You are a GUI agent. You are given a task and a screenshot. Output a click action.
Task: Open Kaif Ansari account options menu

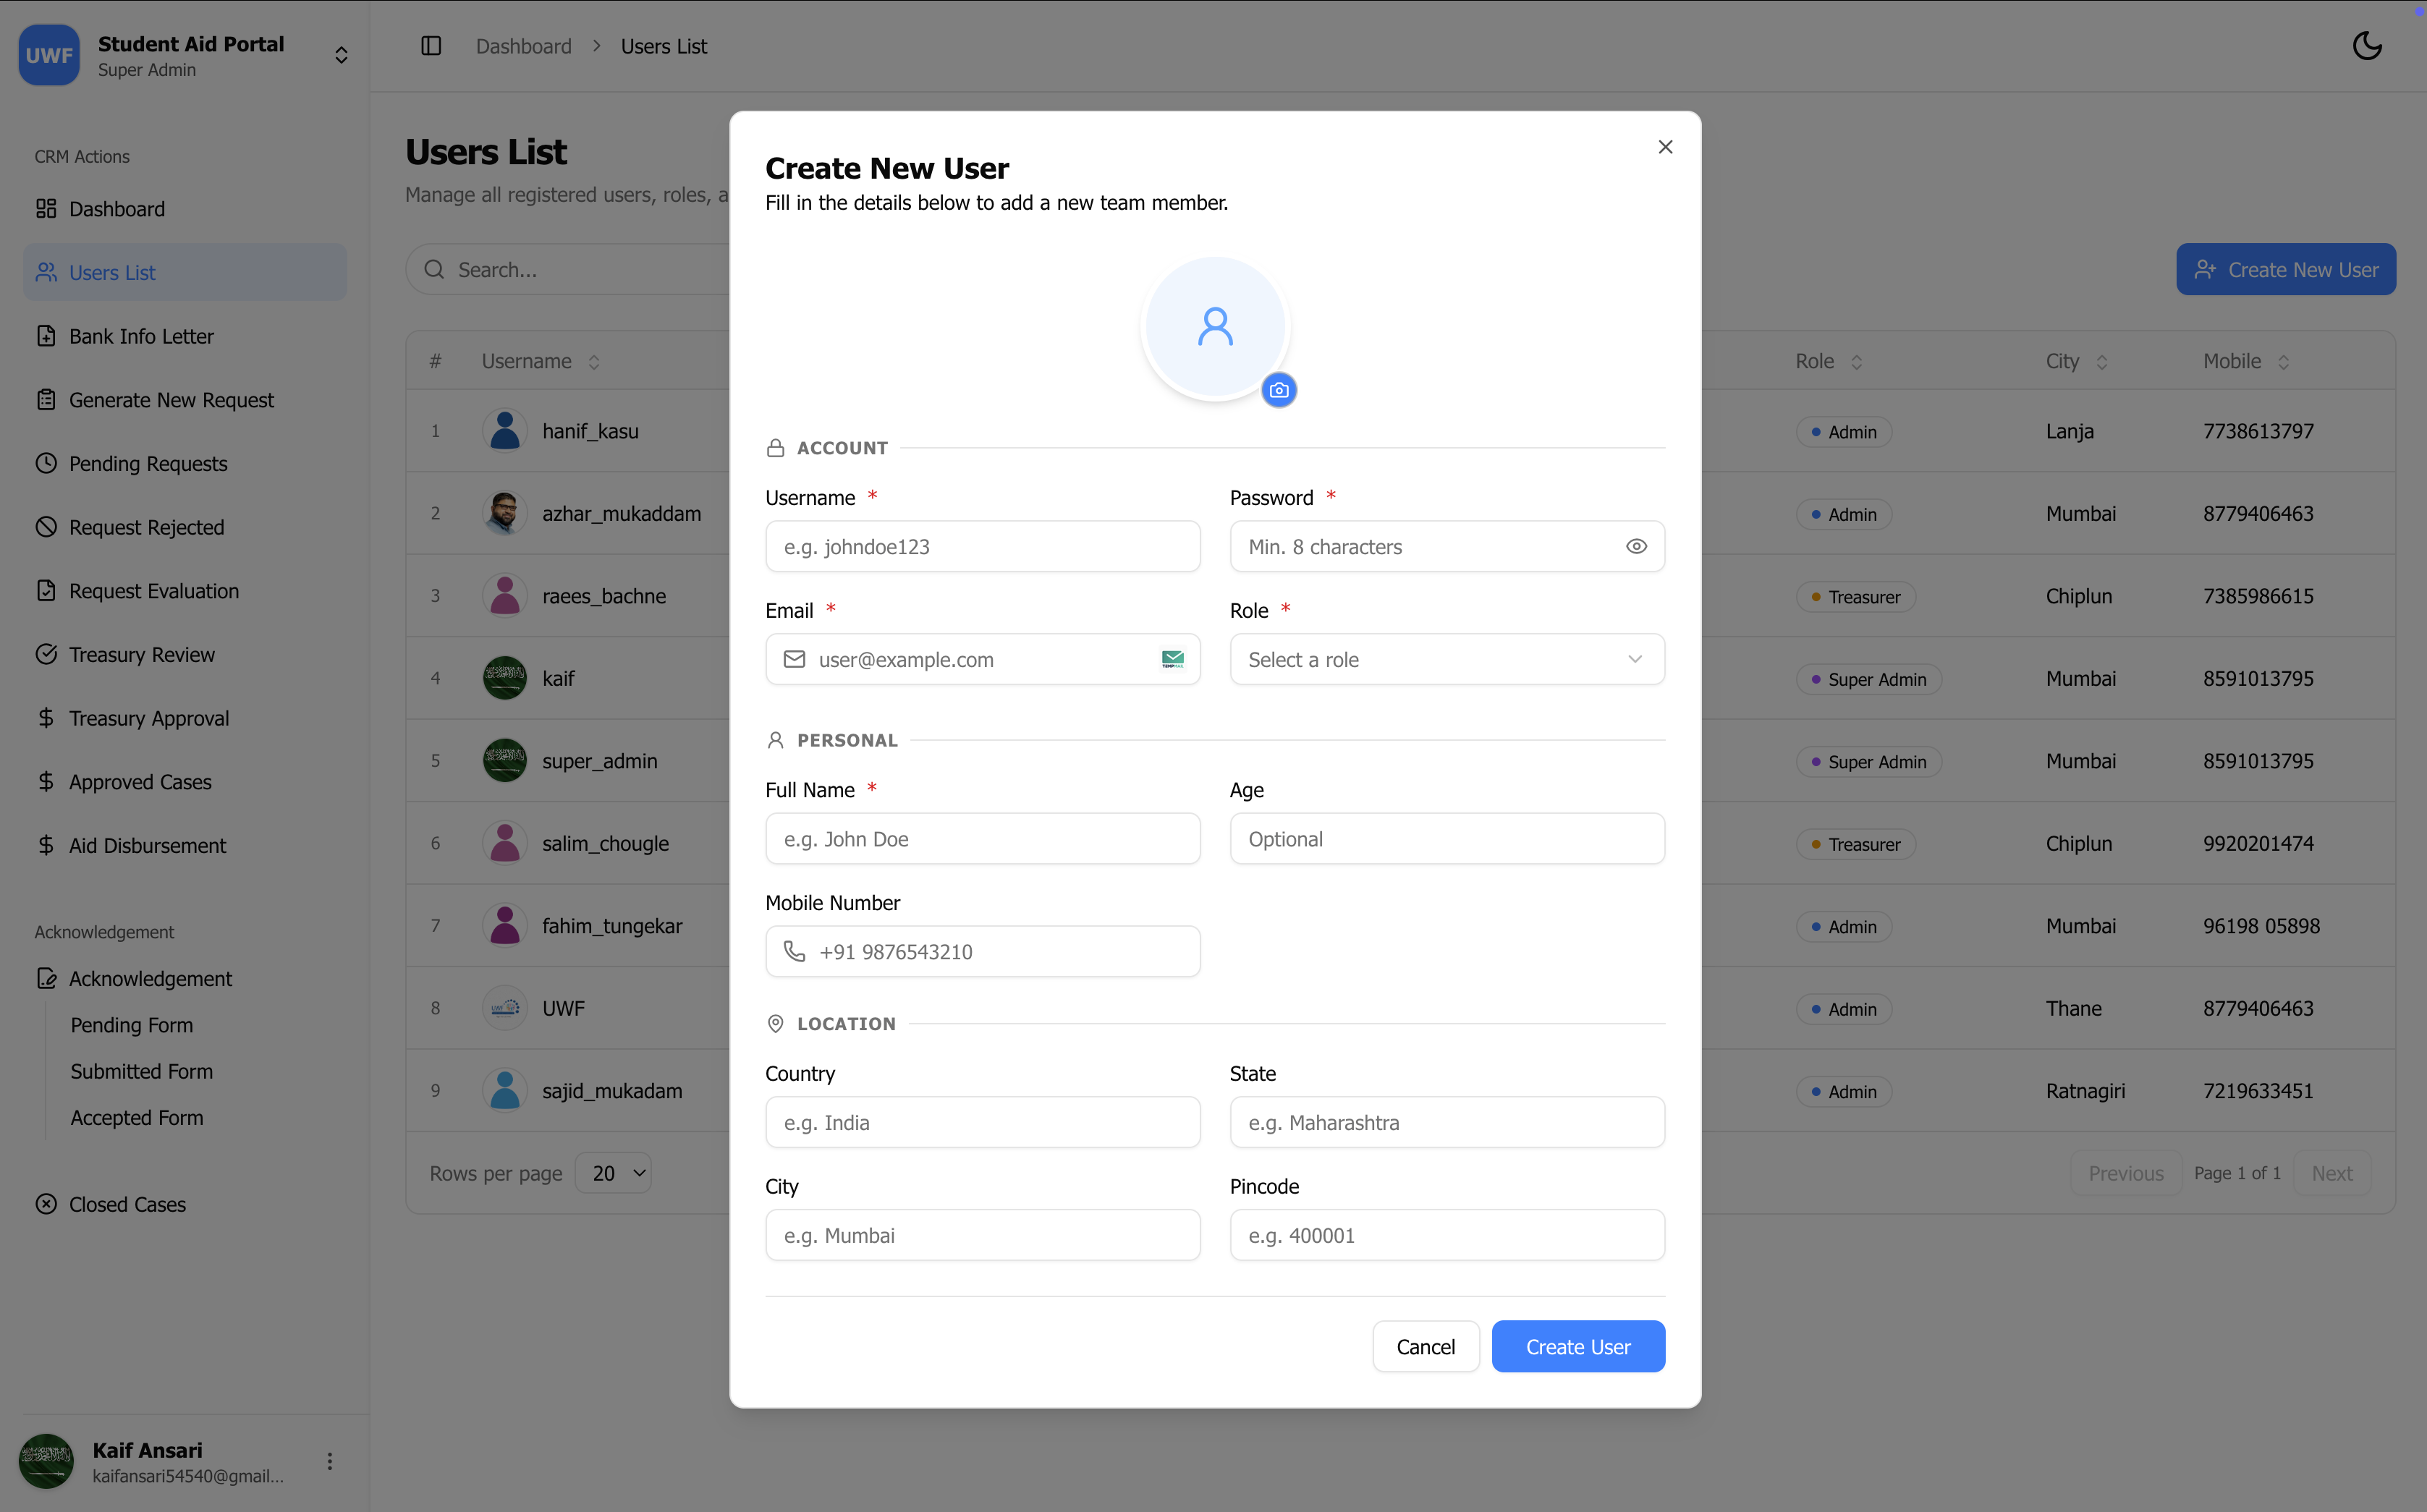click(x=330, y=1461)
